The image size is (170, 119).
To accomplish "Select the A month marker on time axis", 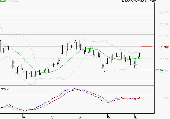I will pyautogui.click(x=24, y=117).
